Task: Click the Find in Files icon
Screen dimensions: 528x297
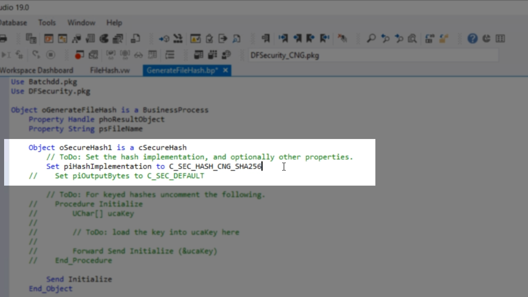Action: 412,39
